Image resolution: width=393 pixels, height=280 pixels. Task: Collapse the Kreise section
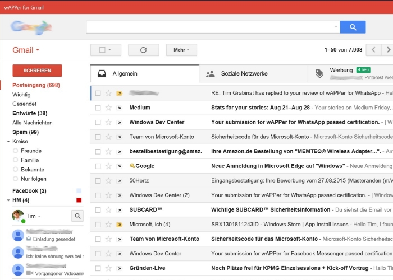(8, 142)
